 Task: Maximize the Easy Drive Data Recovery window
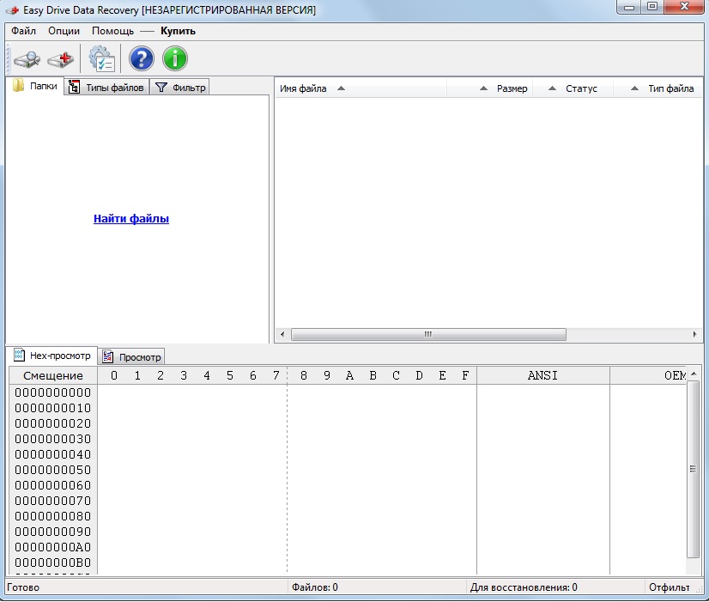pos(652,7)
